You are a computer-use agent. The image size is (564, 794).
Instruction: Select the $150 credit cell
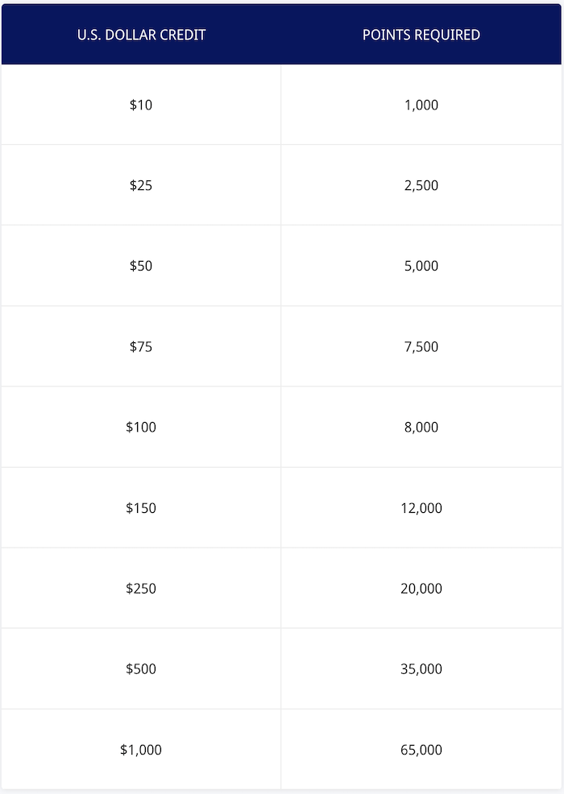click(x=141, y=508)
